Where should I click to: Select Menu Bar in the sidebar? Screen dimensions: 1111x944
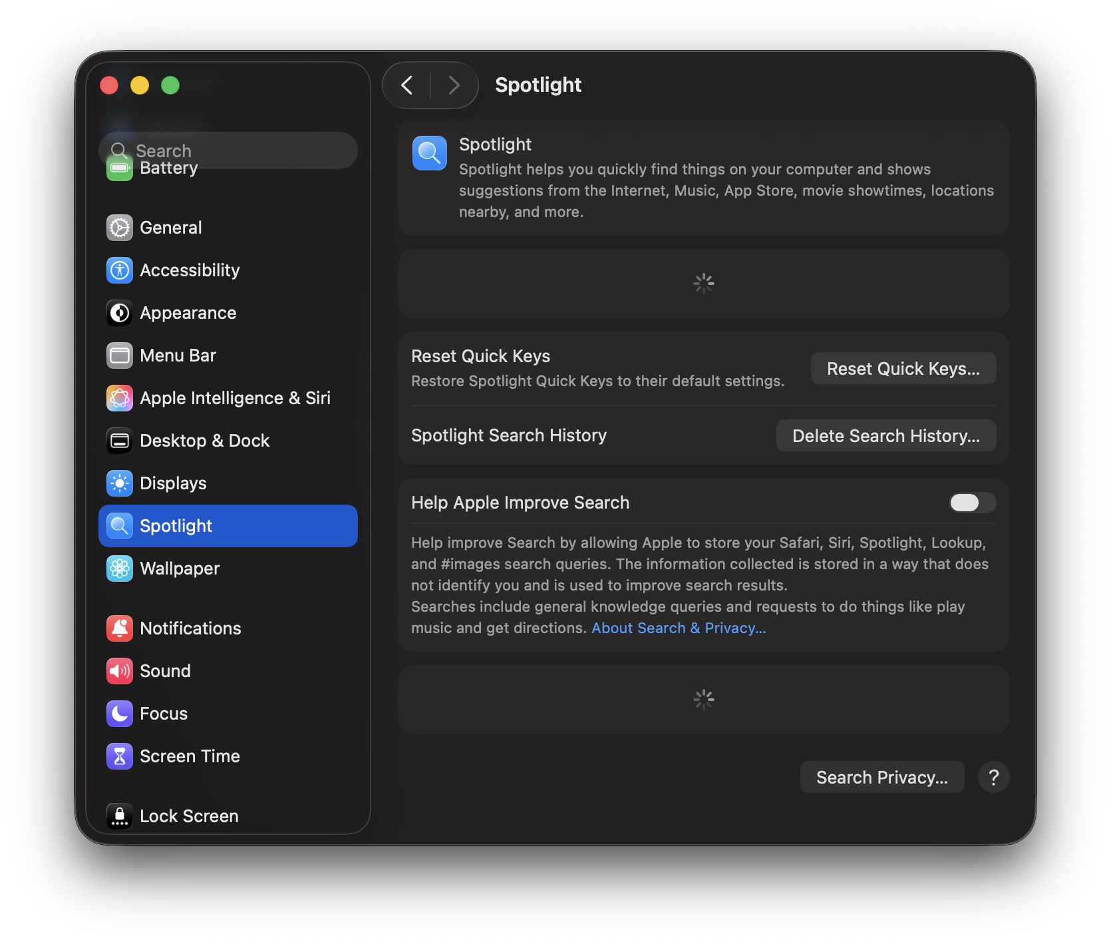[228, 355]
